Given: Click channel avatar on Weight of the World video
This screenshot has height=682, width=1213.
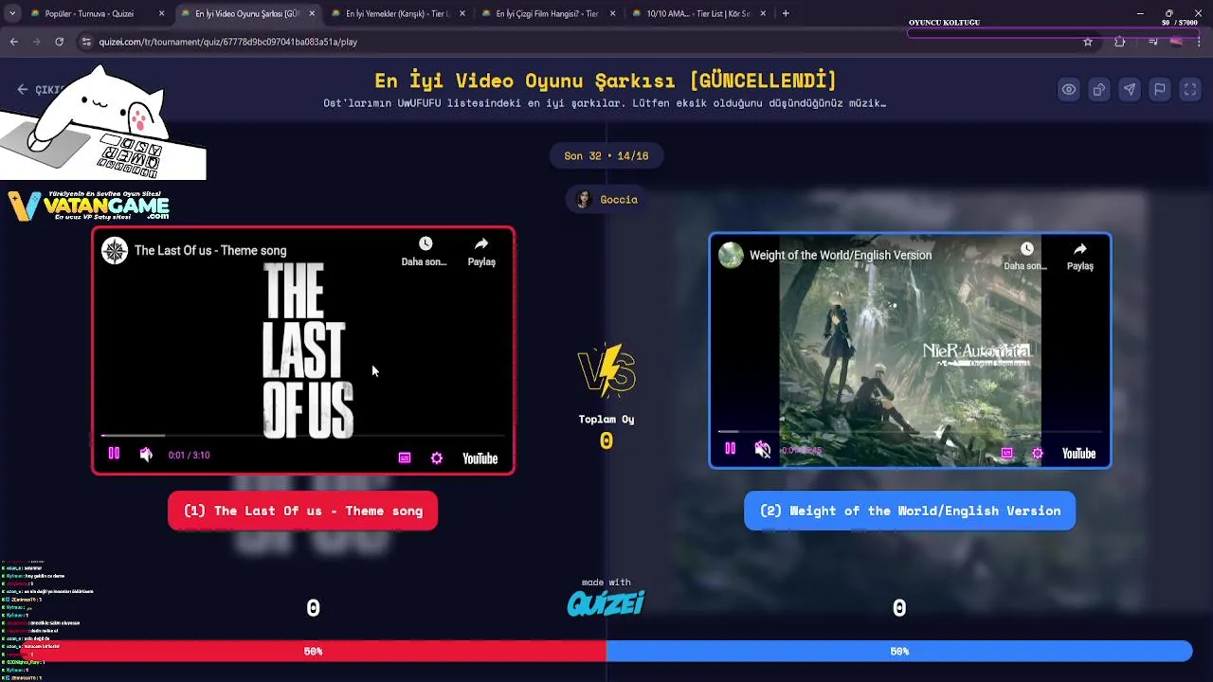Looking at the screenshot, I should point(731,255).
